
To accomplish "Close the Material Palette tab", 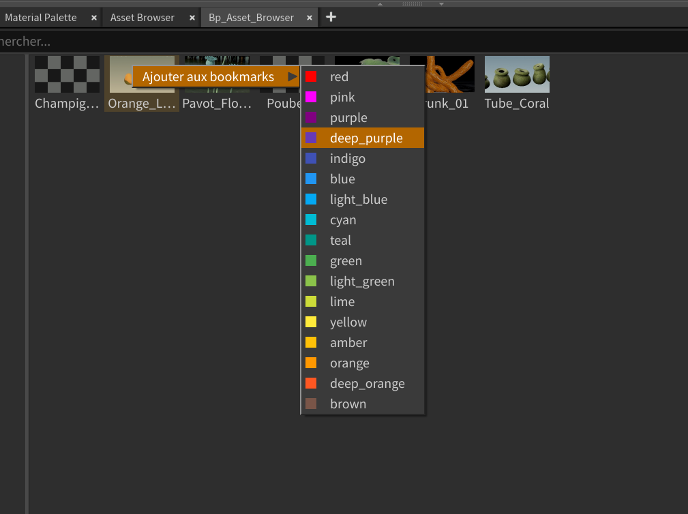I will click(x=94, y=18).
